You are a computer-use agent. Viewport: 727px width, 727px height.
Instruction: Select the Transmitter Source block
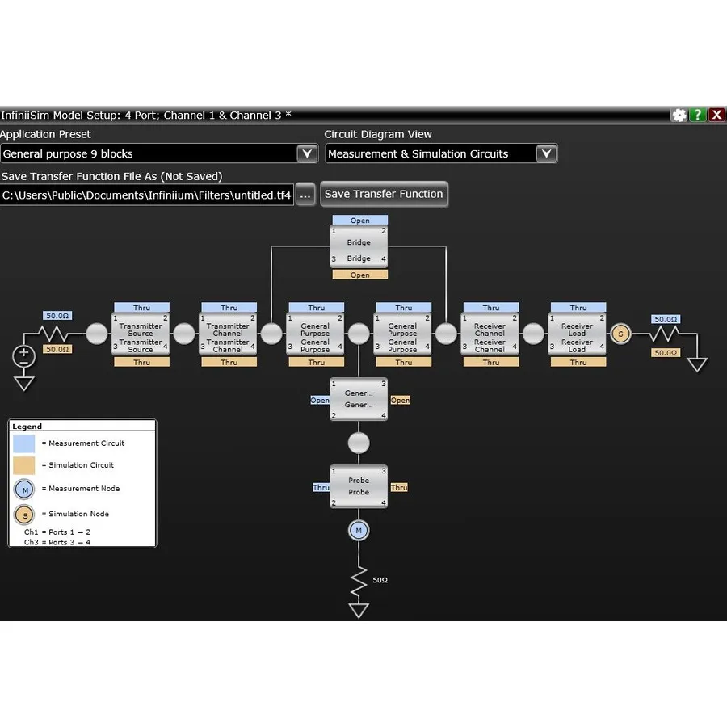tap(141, 334)
